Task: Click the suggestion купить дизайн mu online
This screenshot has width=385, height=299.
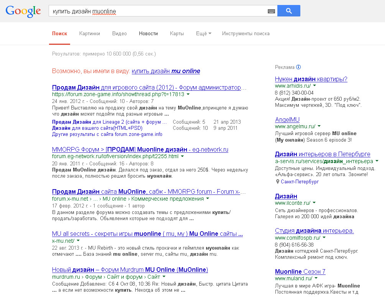Action: coord(166,71)
